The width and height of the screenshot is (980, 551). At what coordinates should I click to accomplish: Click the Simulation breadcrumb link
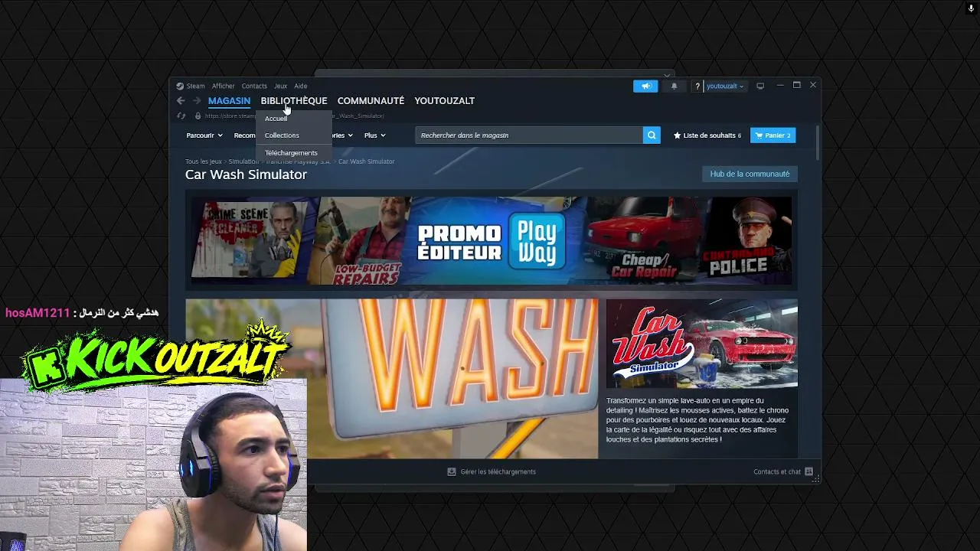(243, 161)
